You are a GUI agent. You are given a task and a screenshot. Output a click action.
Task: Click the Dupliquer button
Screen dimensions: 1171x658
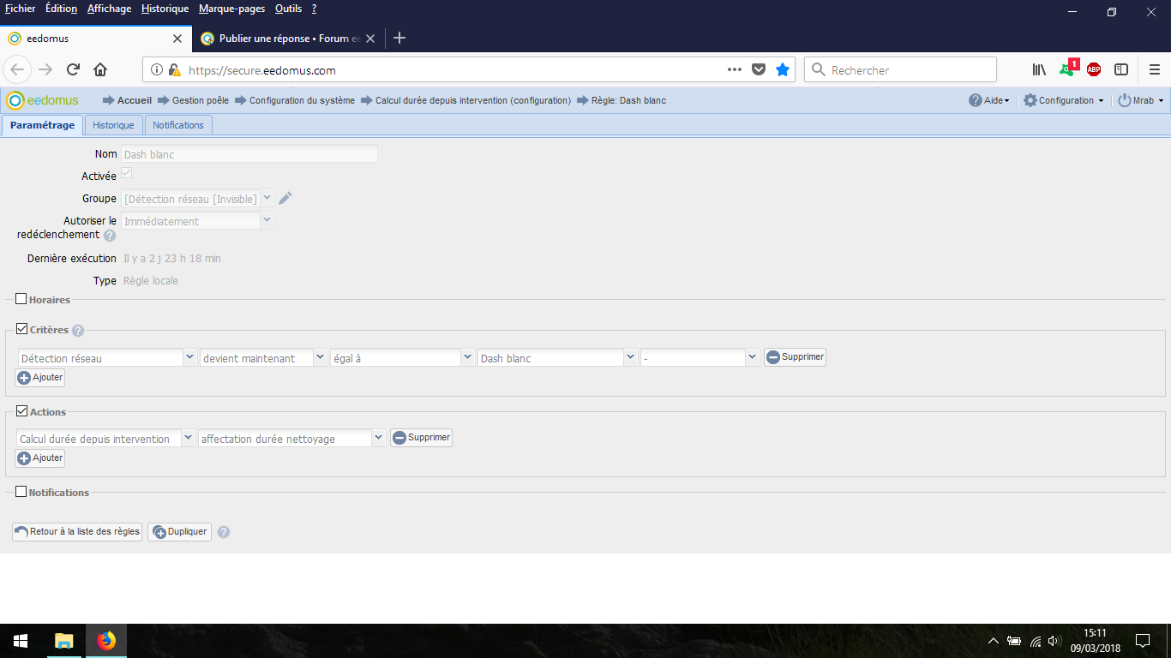(179, 531)
